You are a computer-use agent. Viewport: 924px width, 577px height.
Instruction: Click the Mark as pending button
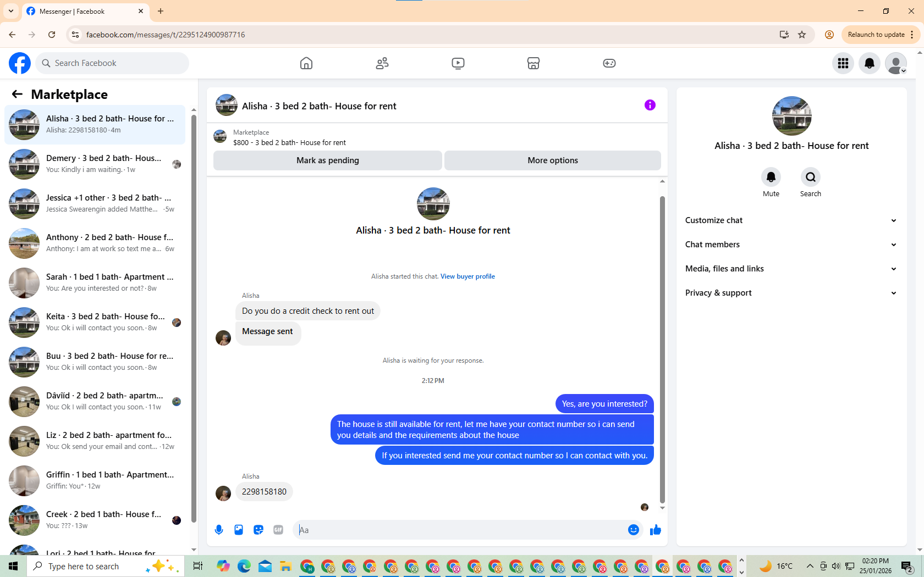(328, 160)
